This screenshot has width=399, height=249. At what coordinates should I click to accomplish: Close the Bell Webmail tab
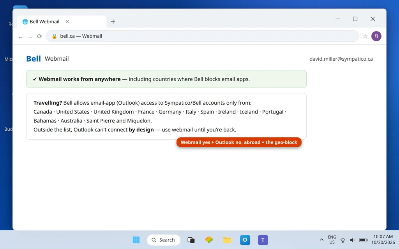click(x=67, y=22)
